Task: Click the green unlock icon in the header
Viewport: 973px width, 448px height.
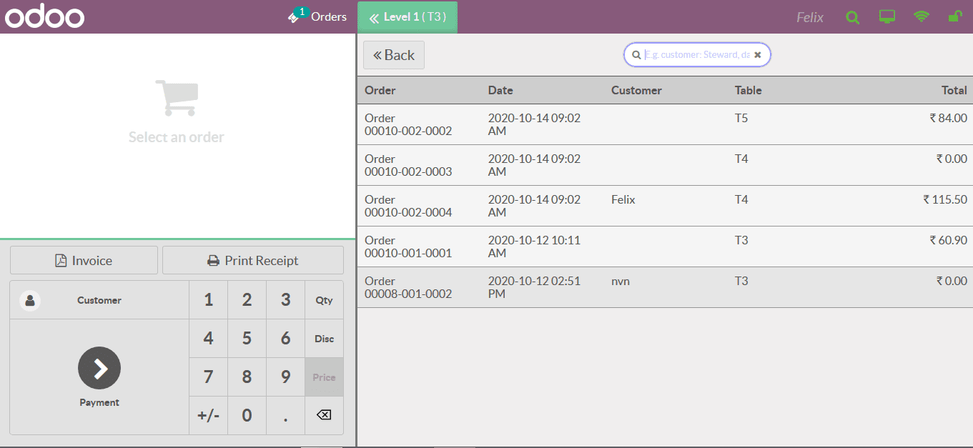Action: pyautogui.click(x=955, y=17)
